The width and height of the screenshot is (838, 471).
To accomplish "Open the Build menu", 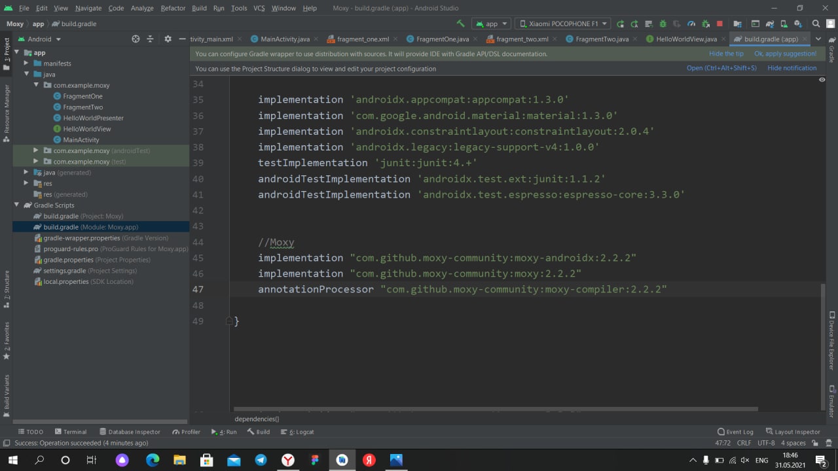I will (x=199, y=8).
